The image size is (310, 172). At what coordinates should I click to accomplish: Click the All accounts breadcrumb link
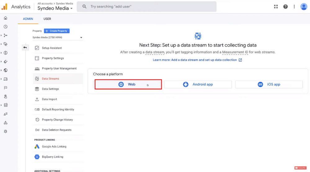point(45,3)
